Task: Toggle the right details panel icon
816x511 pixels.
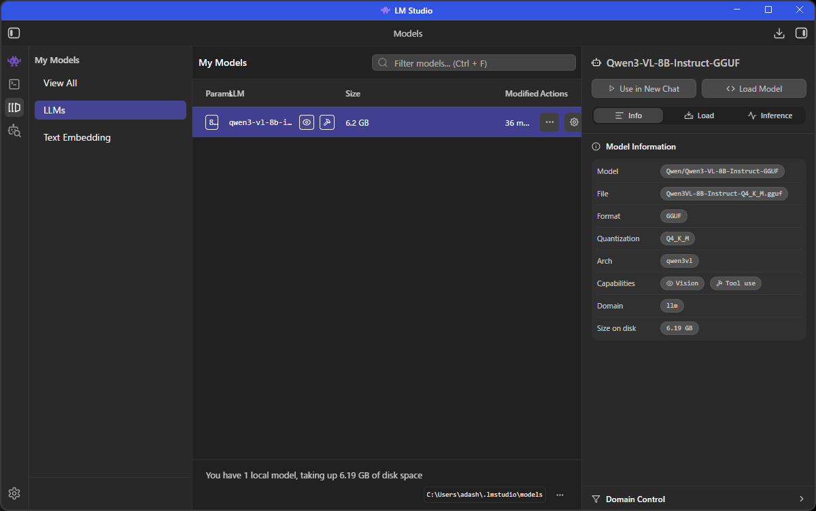Action: tap(801, 33)
